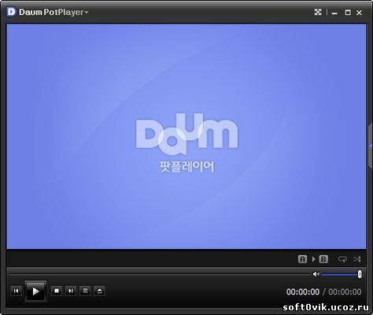Toggle repeat playback mode

342,259
